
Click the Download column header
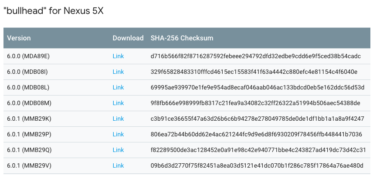pos(128,38)
